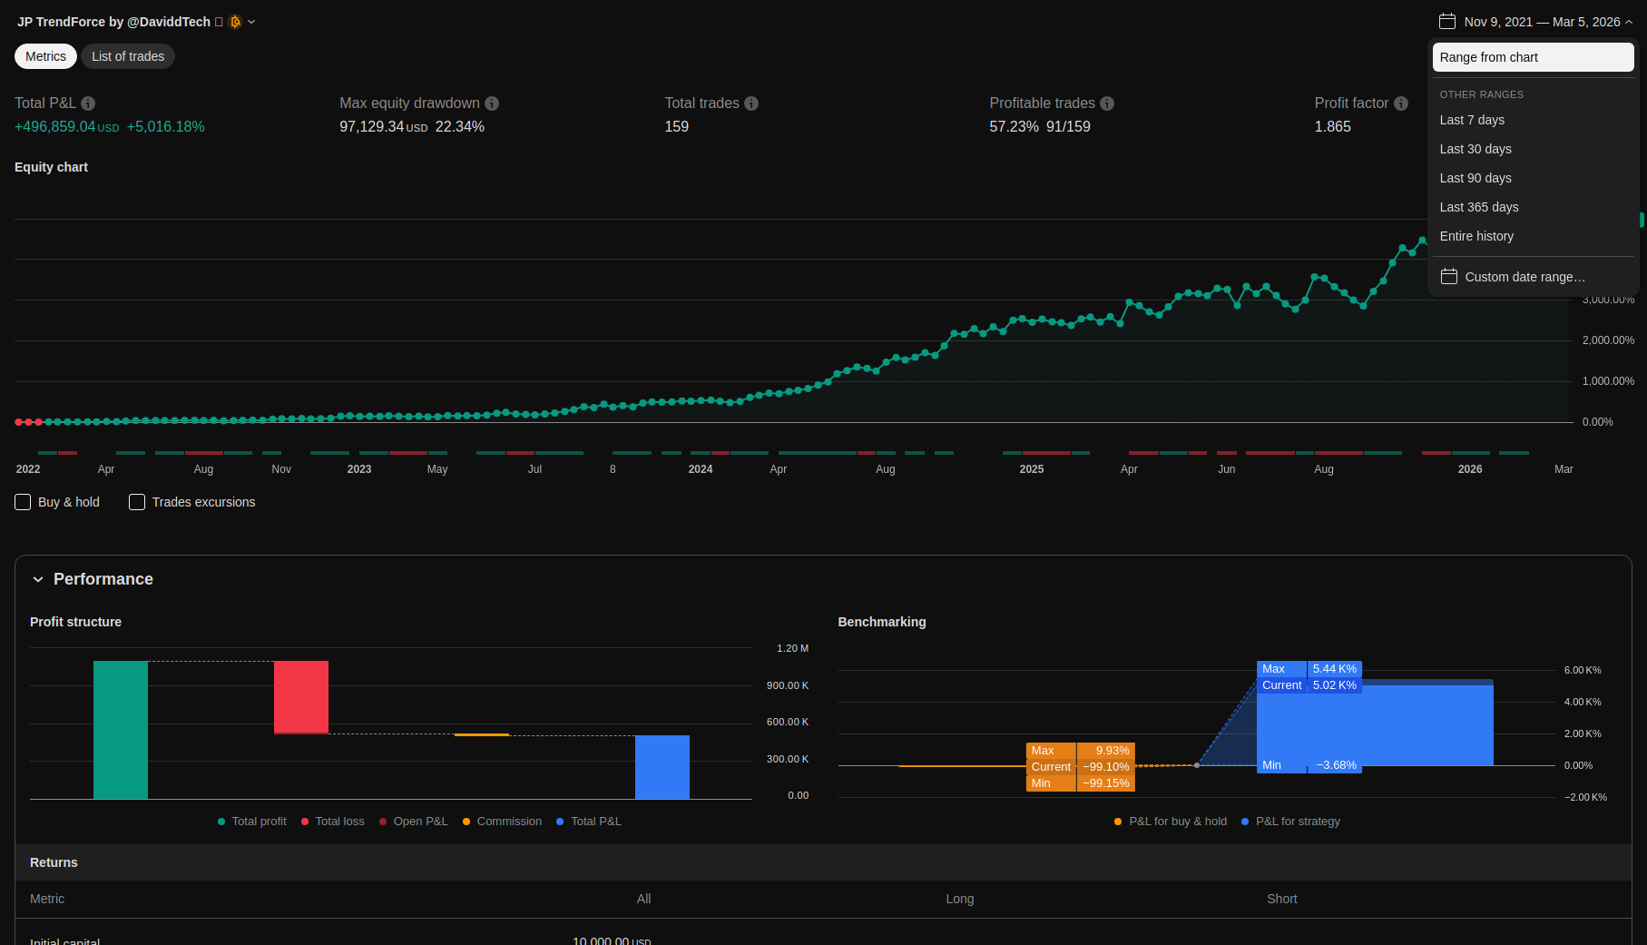Close the date range dropdown via its chevron
1647x945 pixels.
(x=1629, y=22)
